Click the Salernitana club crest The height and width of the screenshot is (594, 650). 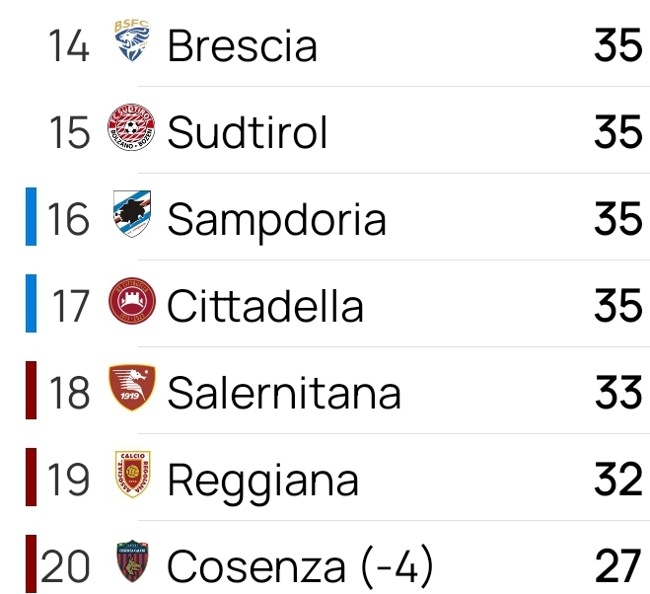click(132, 388)
